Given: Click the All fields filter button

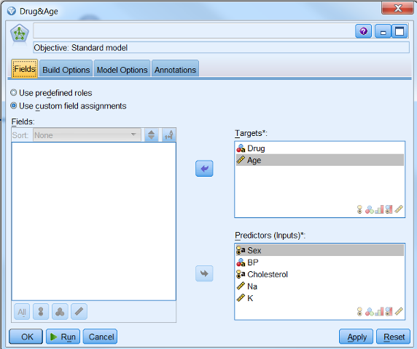Looking at the screenshot, I should tap(22, 312).
